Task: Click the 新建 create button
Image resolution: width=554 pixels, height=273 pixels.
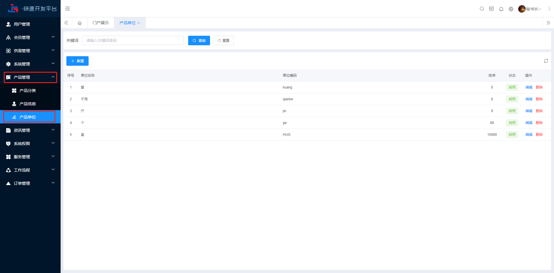Action: 77,61
